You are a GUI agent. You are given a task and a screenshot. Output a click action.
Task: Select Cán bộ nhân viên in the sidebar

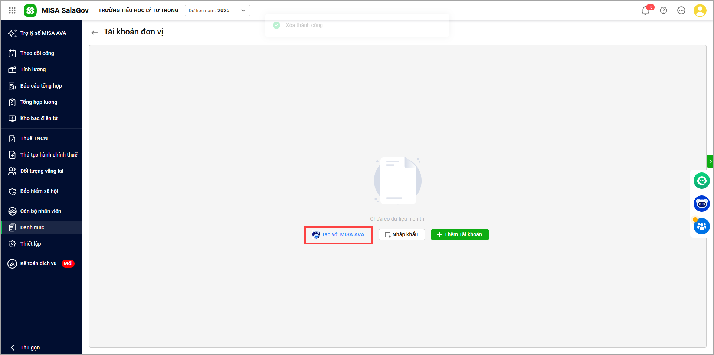(40, 211)
